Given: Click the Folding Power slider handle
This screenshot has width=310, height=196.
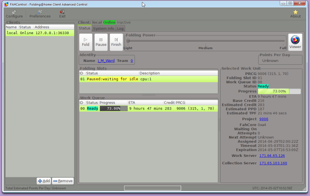Looking at the screenshot, I should (x=128, y=41).
